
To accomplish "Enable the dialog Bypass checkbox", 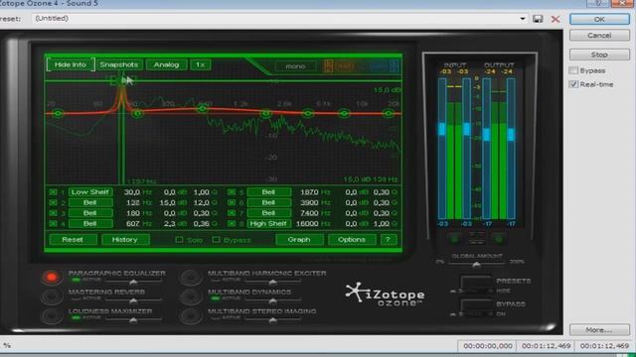I will click(x=573, y=70).
